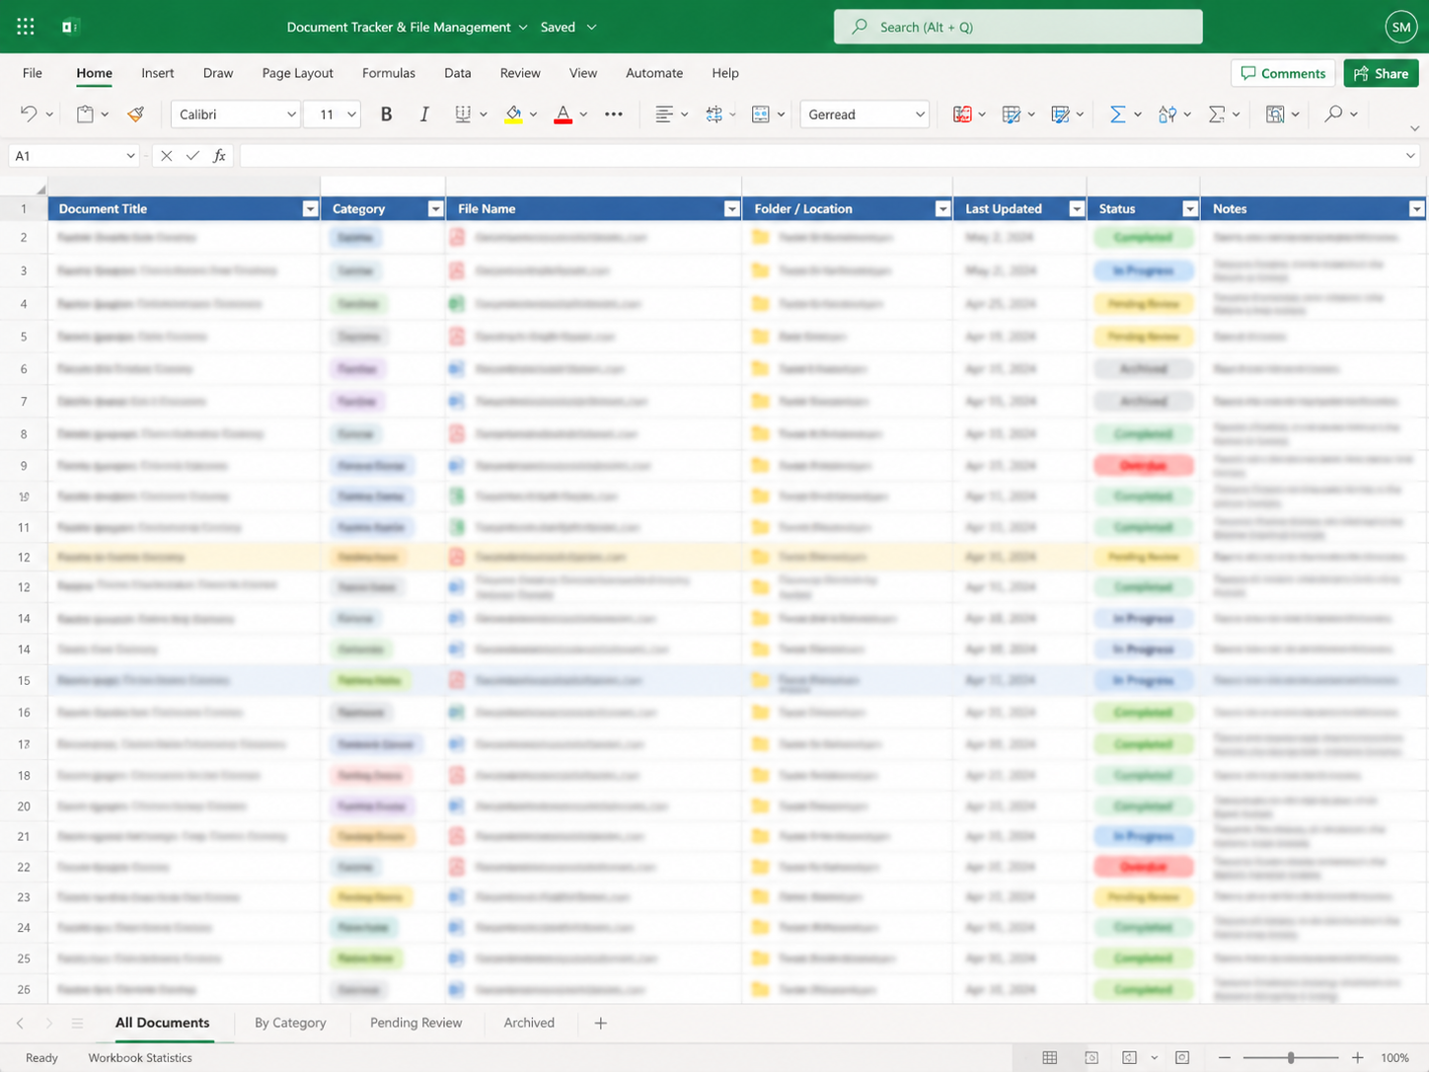Open the Folder / Location column filter dropdown
This screenshot has height=1072, width=1429.
click(942, 209)
